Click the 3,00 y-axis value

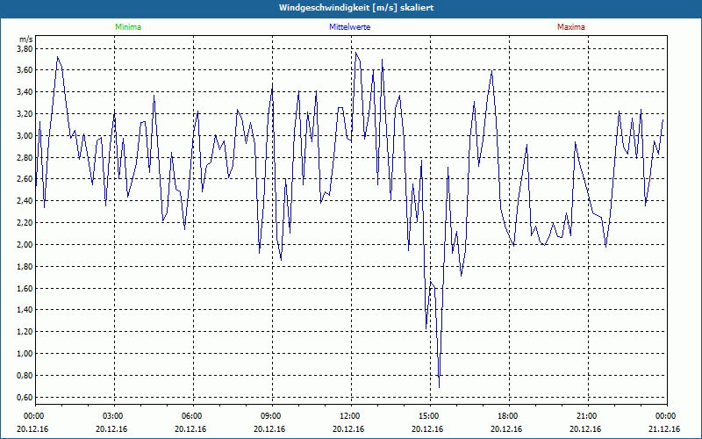tap(25, 136)
